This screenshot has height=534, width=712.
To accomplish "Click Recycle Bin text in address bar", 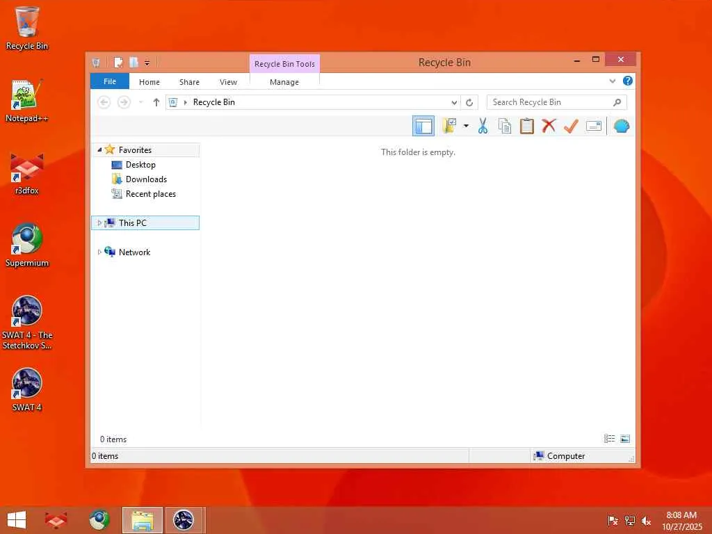I will (x=214, y=102).
